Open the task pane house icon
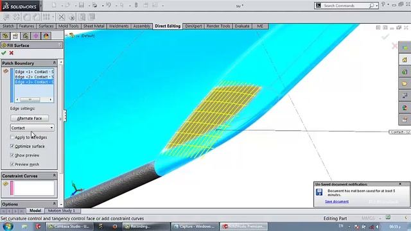 click(x=405, y=60)
